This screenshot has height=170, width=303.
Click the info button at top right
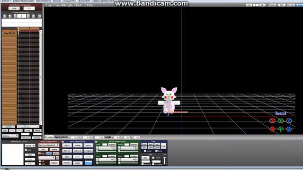[x=282, y=5]
